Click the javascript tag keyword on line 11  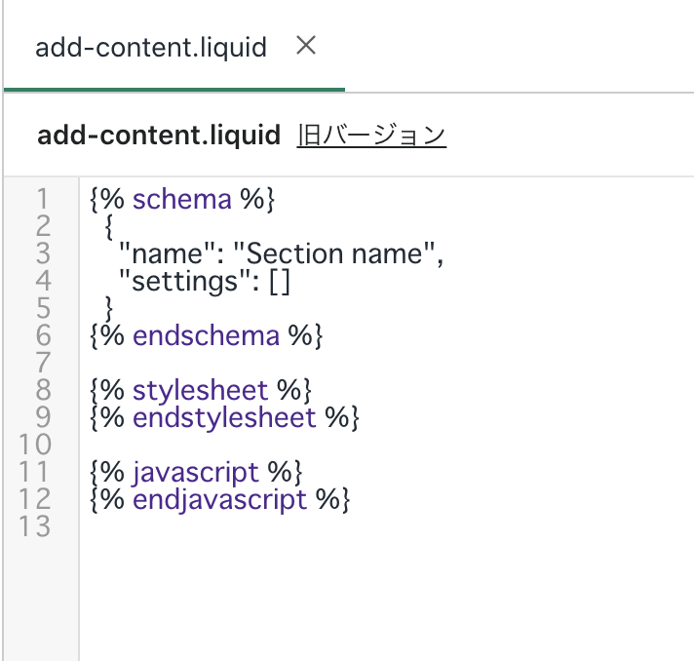point(196,473)
